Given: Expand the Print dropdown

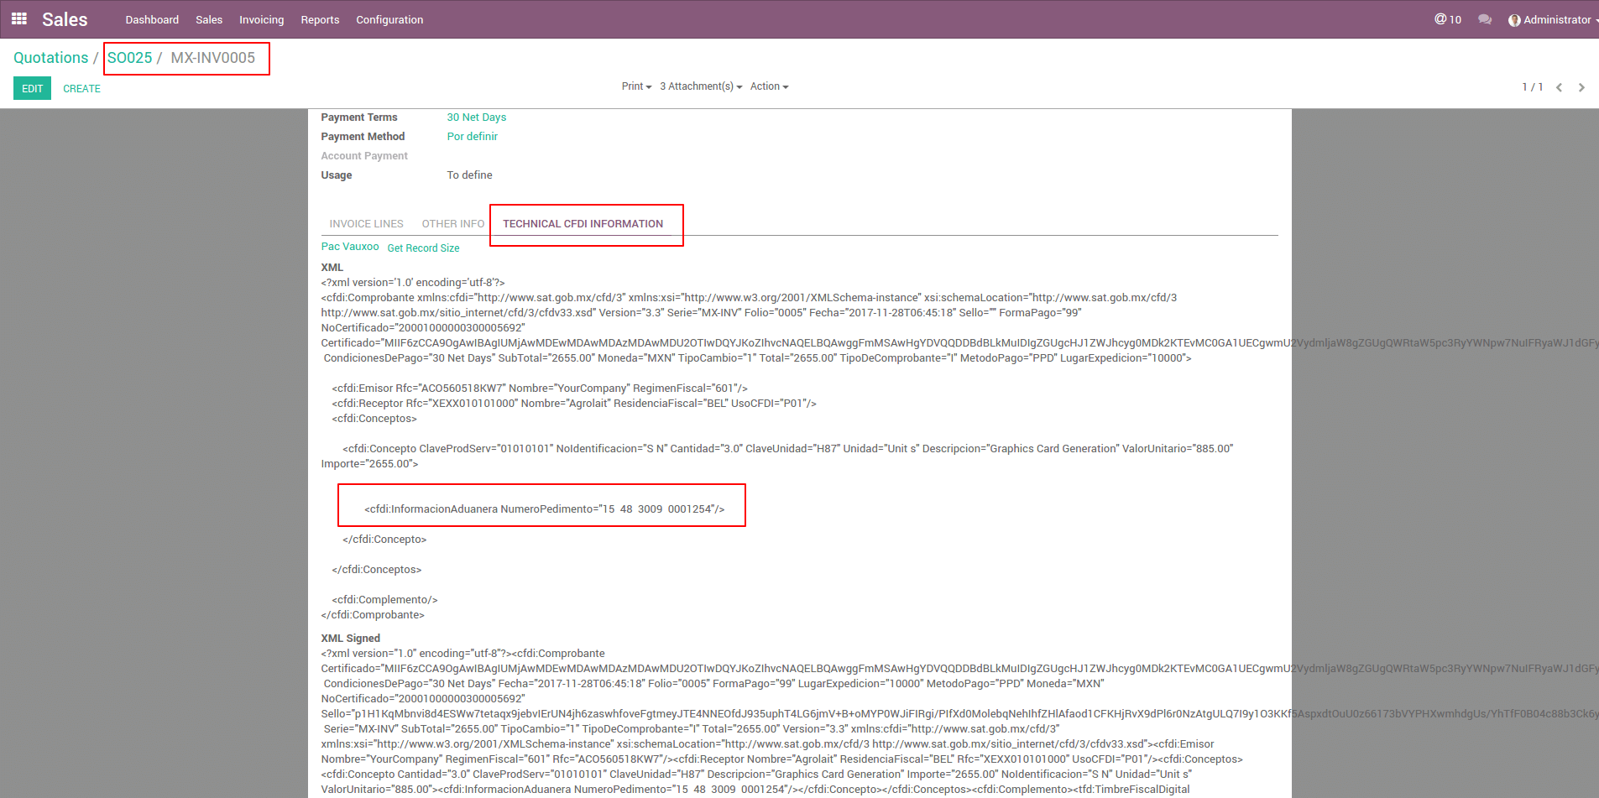Looking at the screenshot, I should [636, 86].
